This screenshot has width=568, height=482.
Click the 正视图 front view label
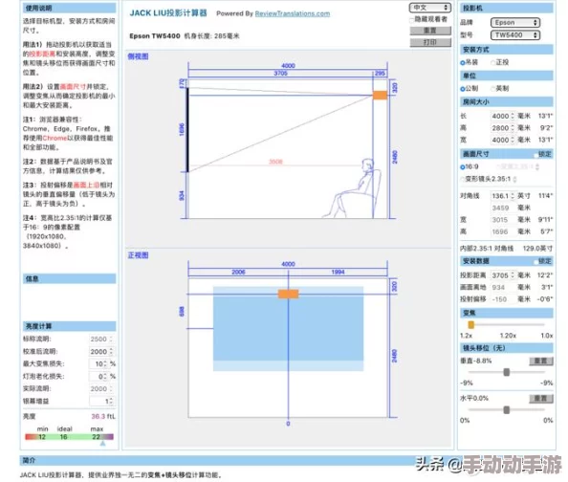138,255
